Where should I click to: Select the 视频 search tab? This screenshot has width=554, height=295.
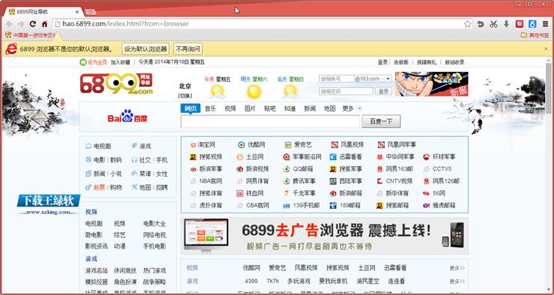230,109
